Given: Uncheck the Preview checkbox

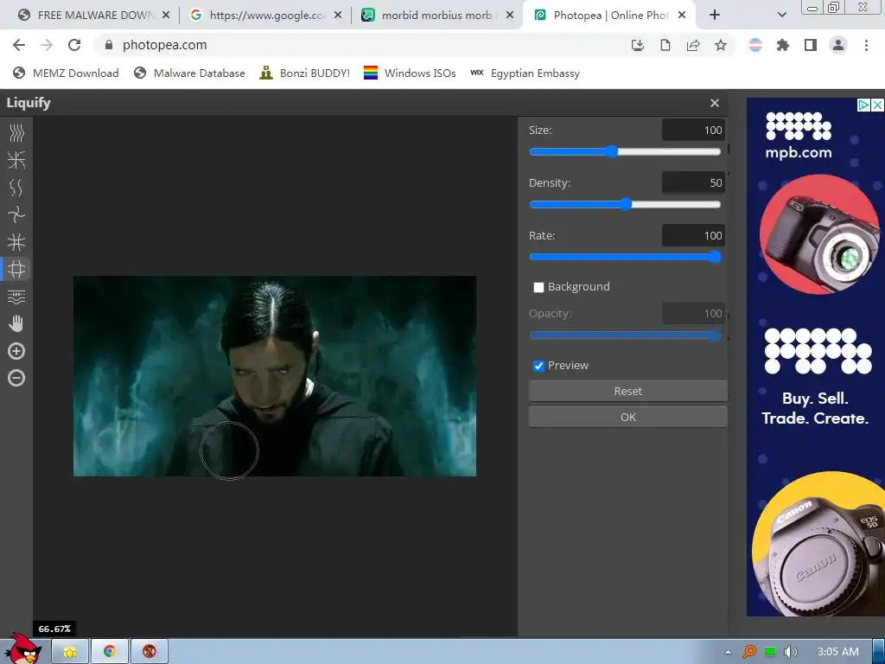Looking at the screenshot, I should click(x=538, y=366).
